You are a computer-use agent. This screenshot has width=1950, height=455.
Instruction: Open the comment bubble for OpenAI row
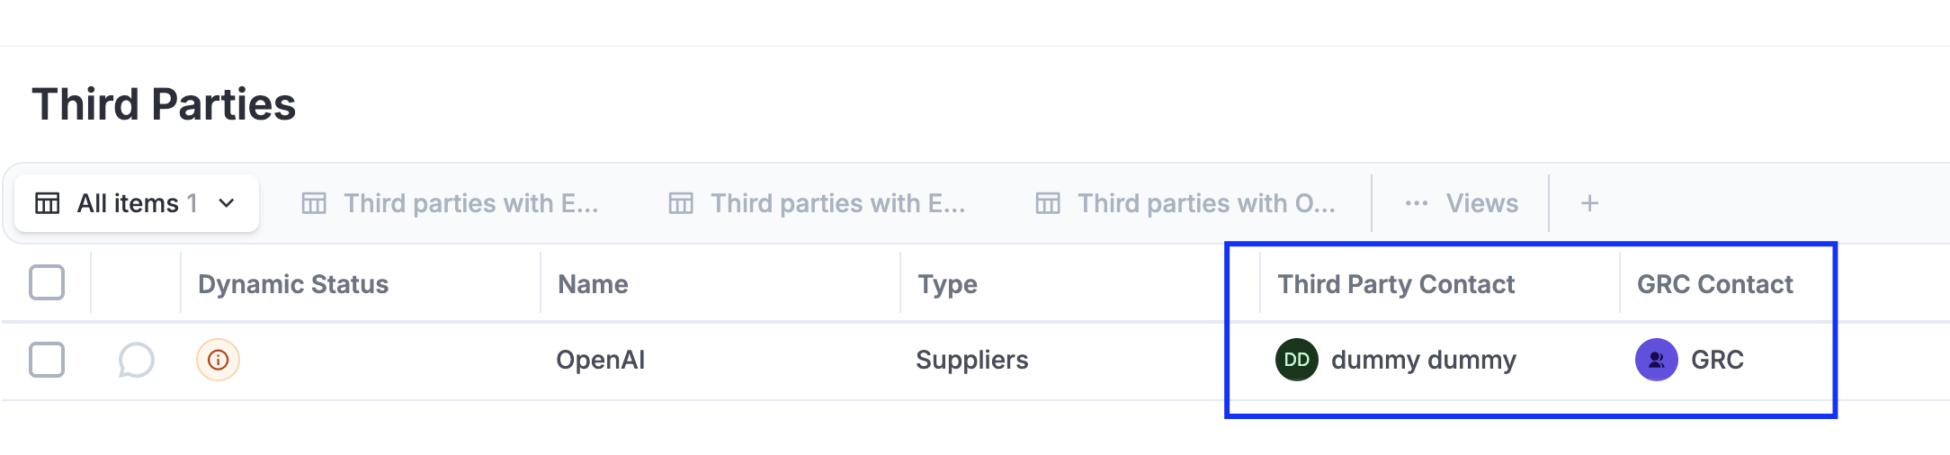pyautogui.click(x=136, y=361)
